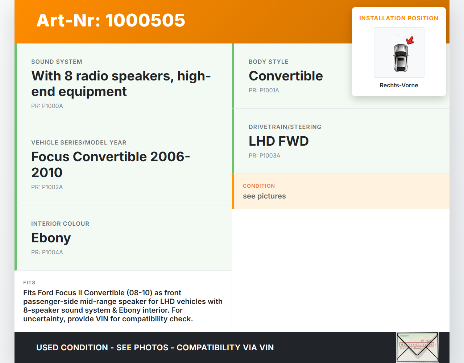
Task: Click the car installation position diagram
Action: coord(399,53)
